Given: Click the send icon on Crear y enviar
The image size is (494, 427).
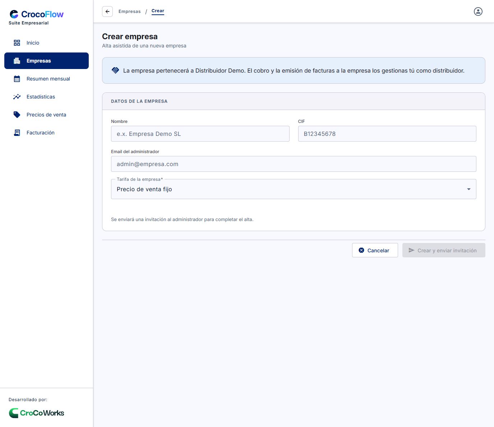Looking at the screenshot, I should [411, 250].
